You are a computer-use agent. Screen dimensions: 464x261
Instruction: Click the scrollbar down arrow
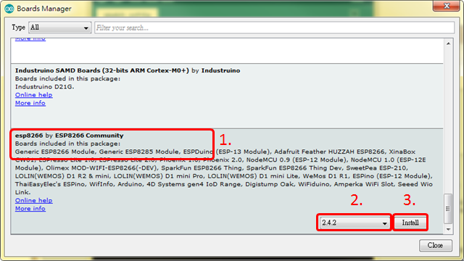(448, 229)
